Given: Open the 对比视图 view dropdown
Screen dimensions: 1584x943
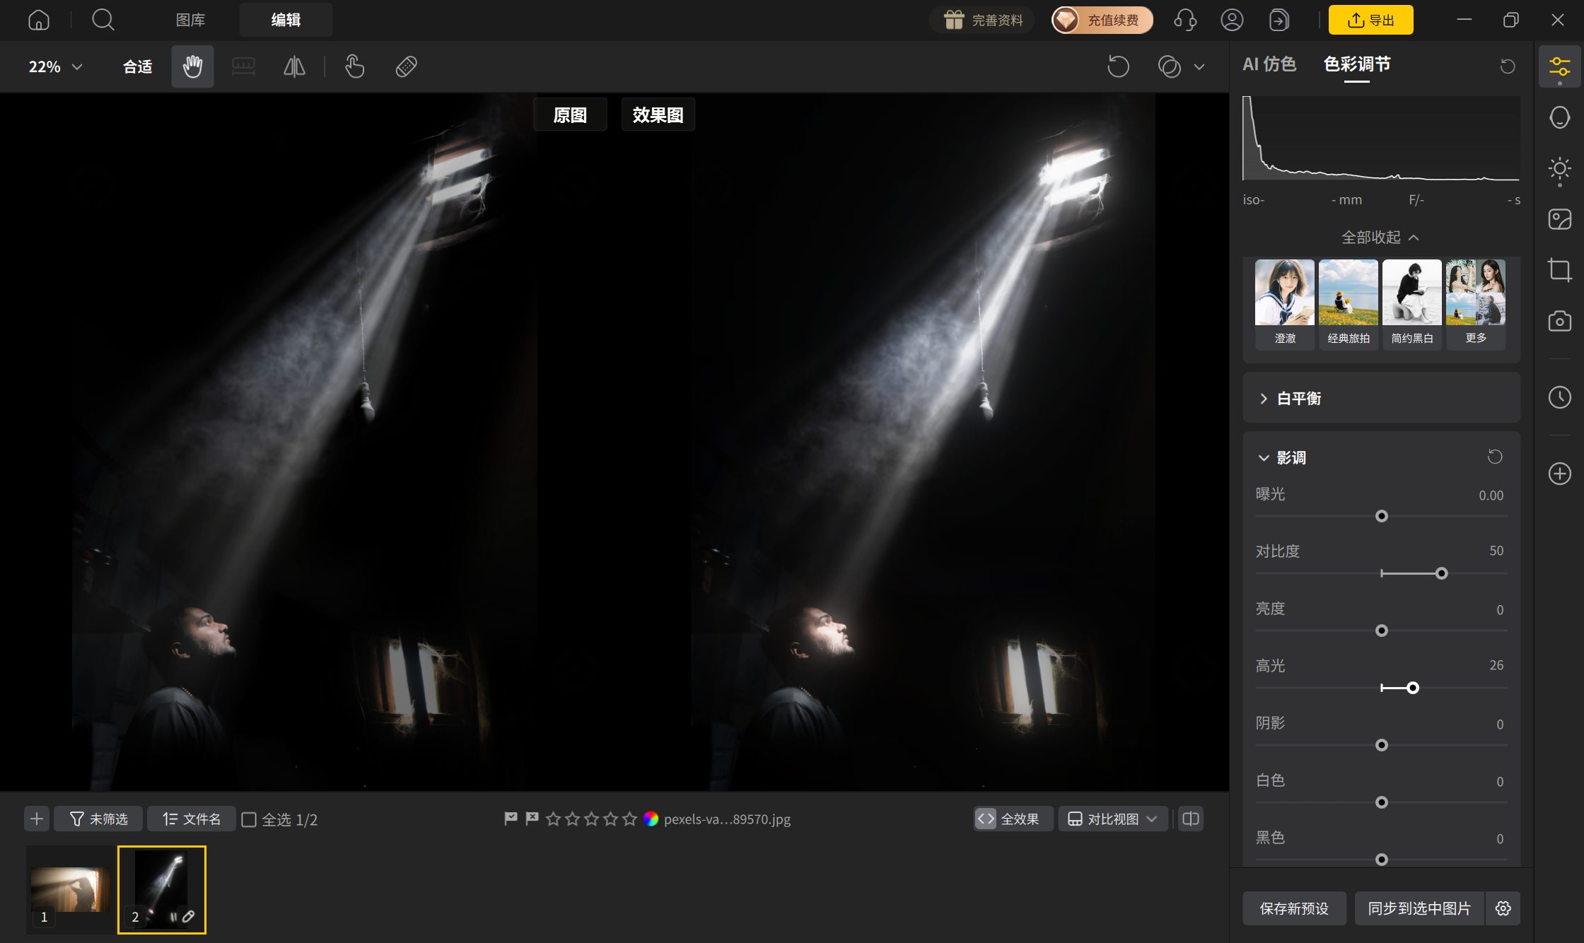Looking at the screenshot, I should click(1113, 819).
